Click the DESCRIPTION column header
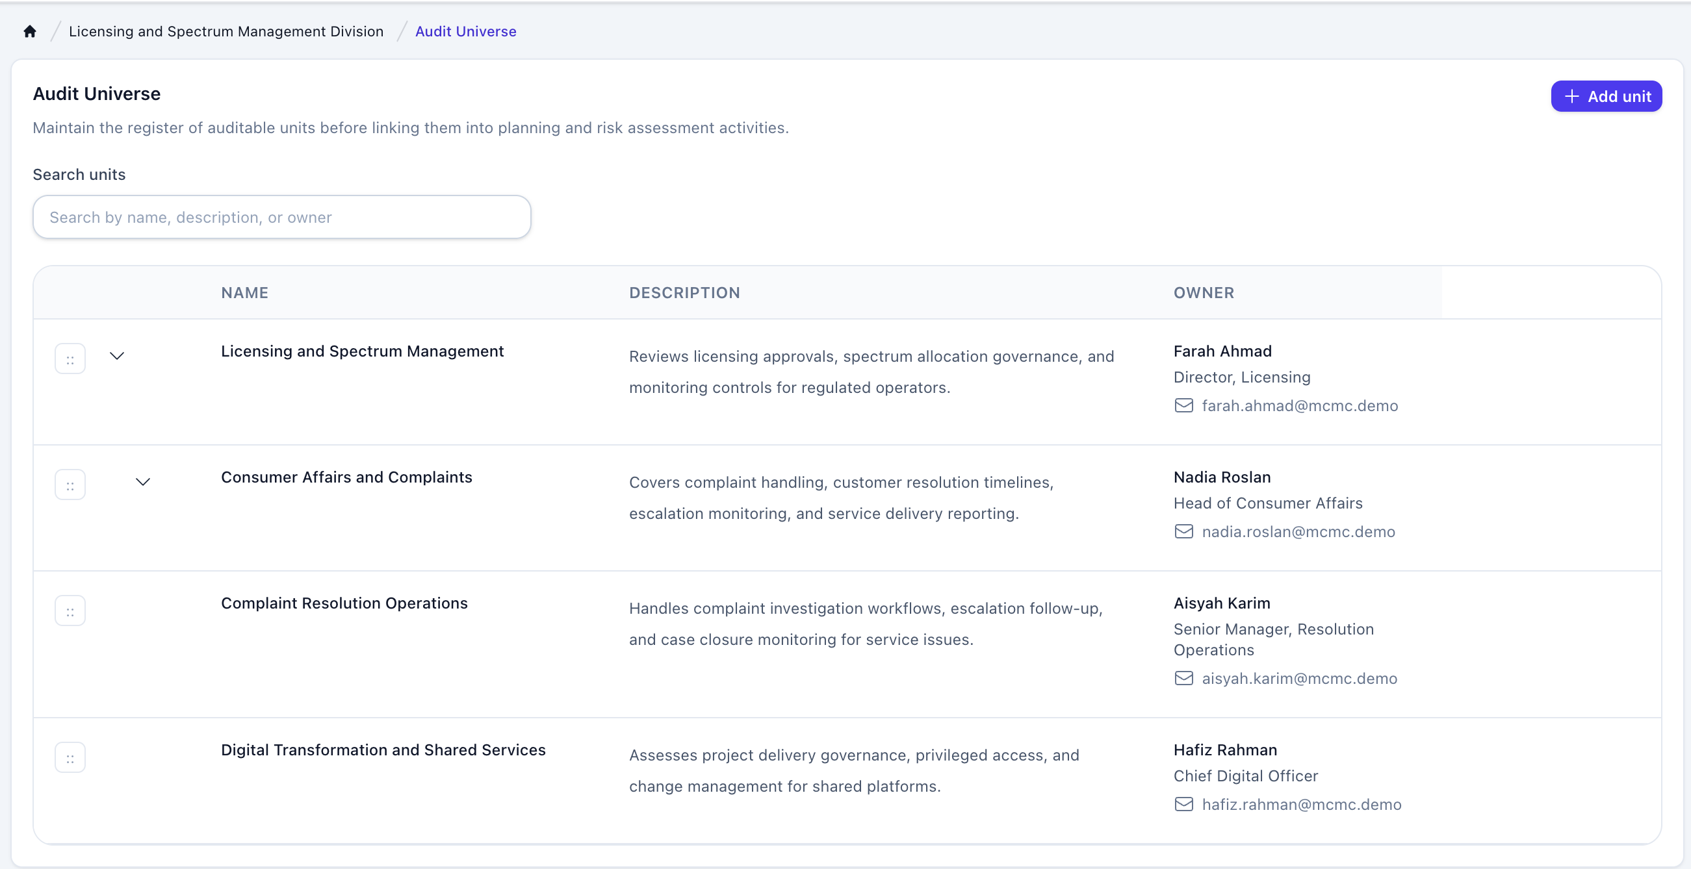This screenshot has width=1691, height=869. point(685,292)
